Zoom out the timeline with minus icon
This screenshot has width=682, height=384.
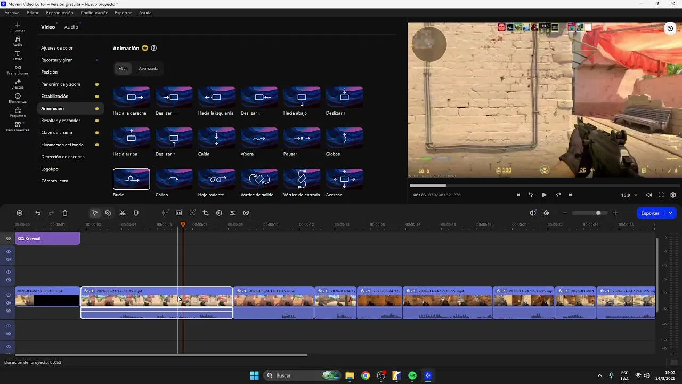click(565, 213)
